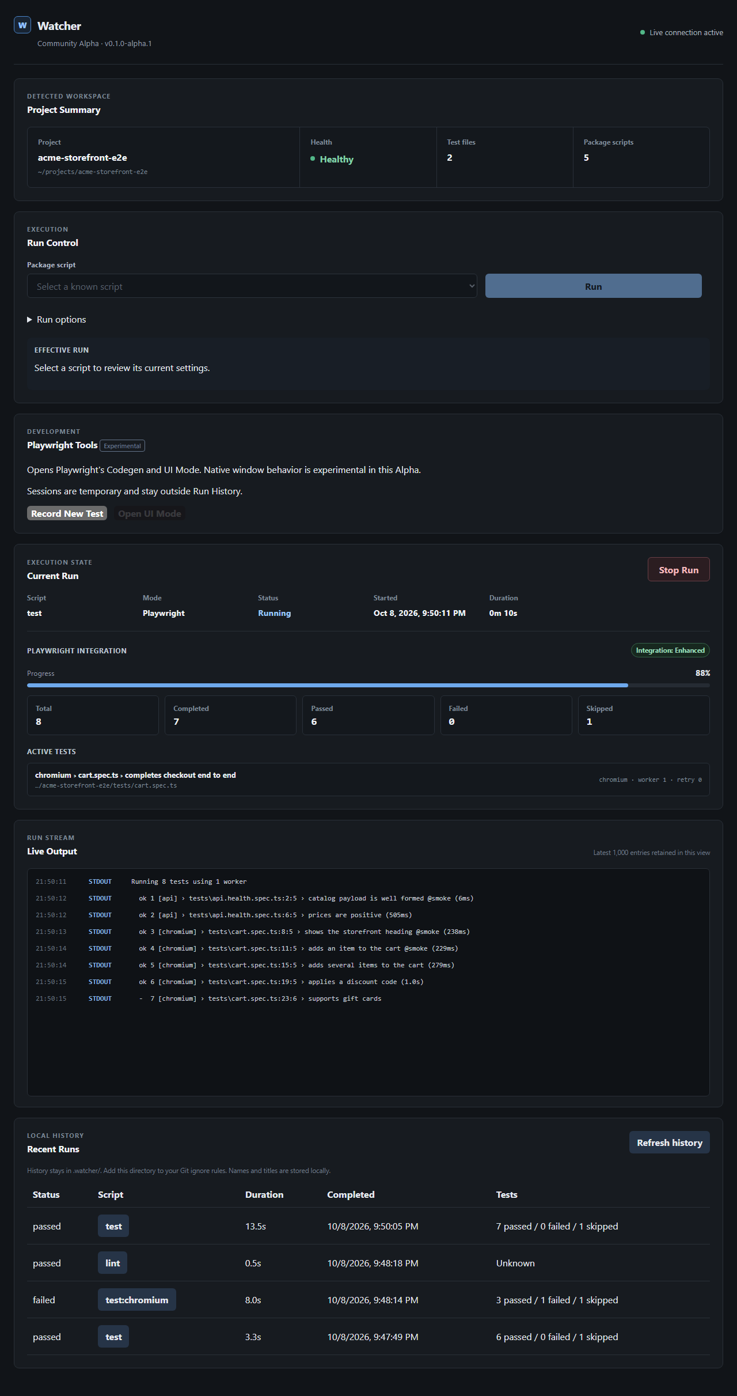
Task: Click the test:chromium script chip
Action: (x=137, y=1300)
